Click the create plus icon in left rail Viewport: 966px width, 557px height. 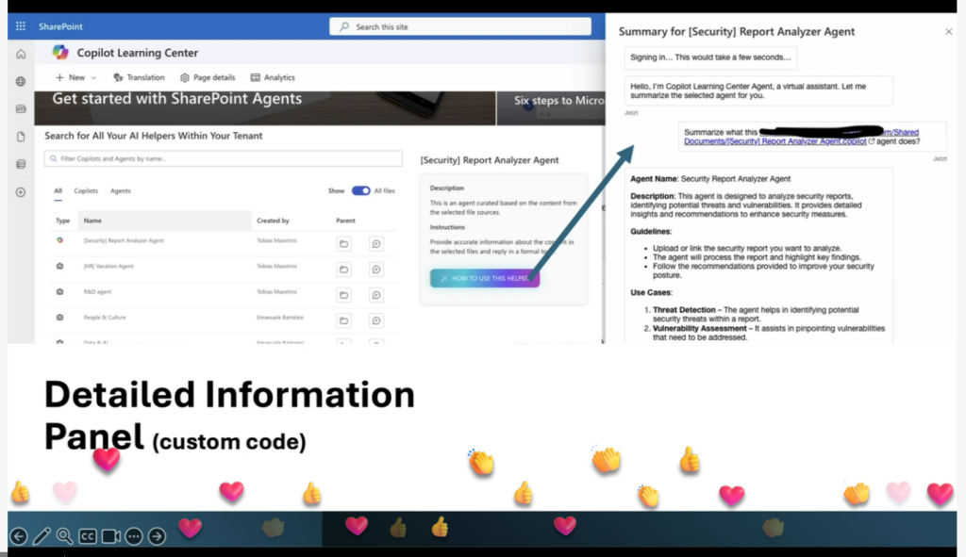click(21, 192)
